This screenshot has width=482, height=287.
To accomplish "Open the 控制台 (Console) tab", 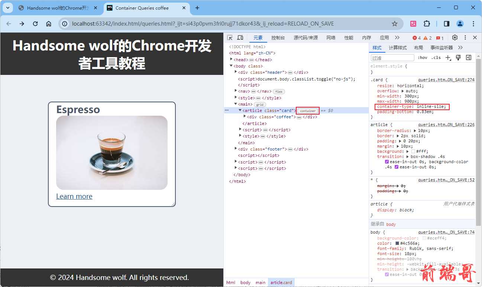I will tap(278, 38).
